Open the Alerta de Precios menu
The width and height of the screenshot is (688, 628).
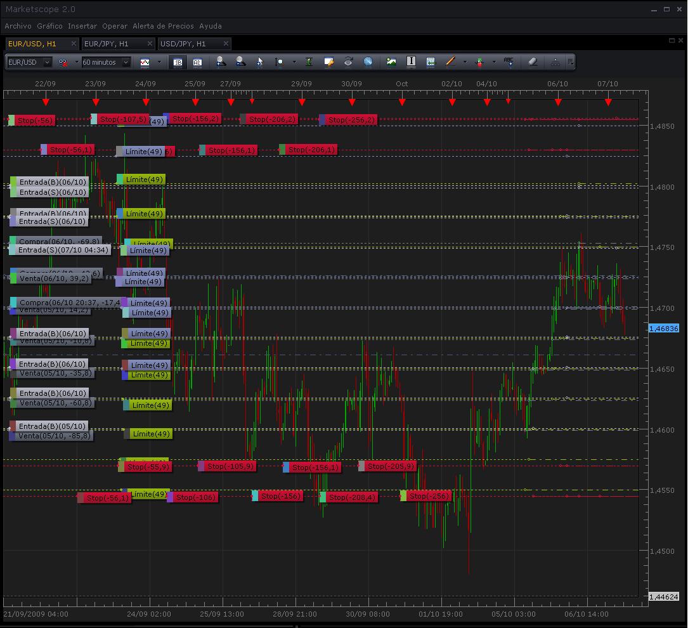pyautogui.click(x=163, y=27)
